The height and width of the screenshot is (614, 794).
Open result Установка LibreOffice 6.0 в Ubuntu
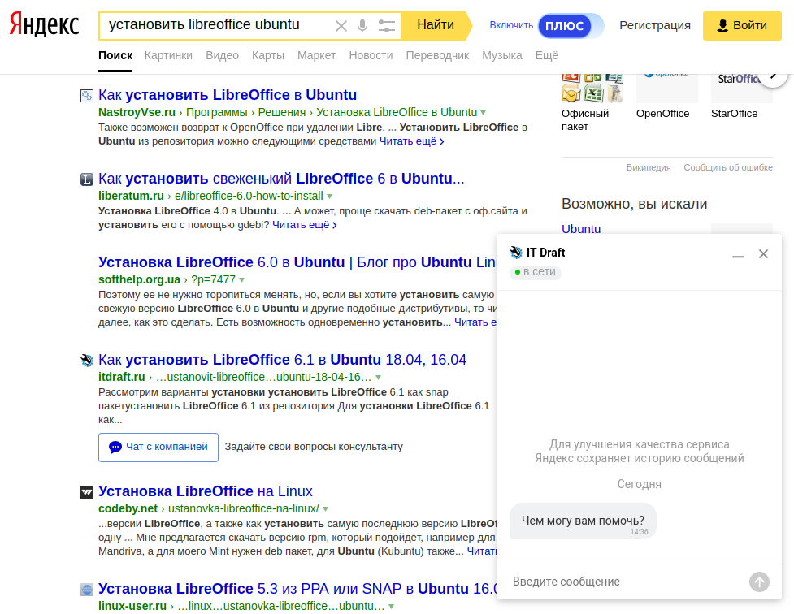[x=297, y=262]
